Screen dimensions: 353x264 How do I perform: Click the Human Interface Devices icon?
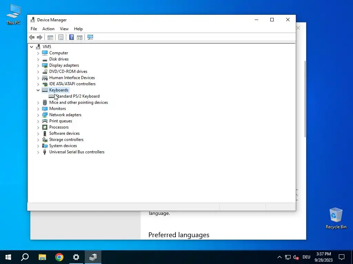(x=45, y=78)
